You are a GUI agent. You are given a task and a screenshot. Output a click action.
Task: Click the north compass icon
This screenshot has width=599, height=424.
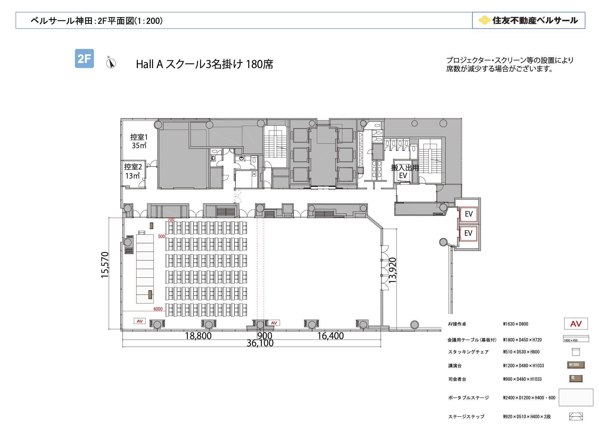[111, 63]
